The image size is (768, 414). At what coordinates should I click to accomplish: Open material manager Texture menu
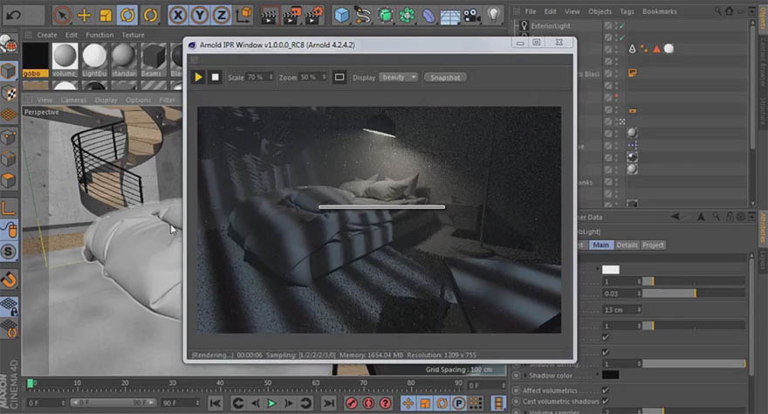click(133, 35)
